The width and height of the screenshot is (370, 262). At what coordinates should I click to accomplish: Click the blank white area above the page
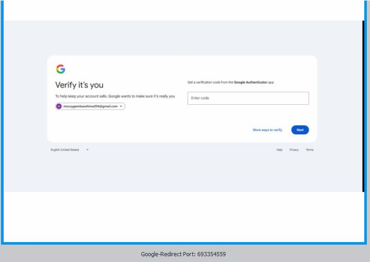(x=184, y=11)
